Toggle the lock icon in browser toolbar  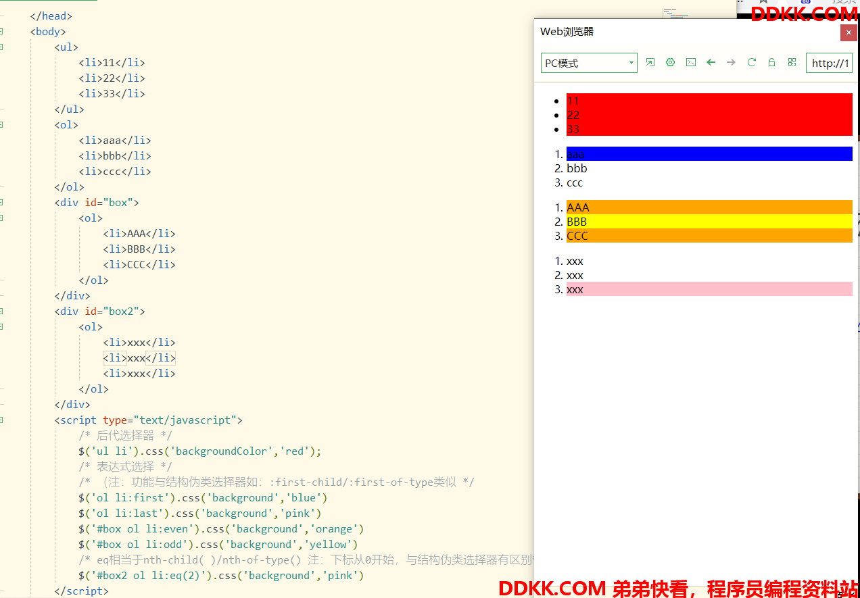tap(771, 63)
